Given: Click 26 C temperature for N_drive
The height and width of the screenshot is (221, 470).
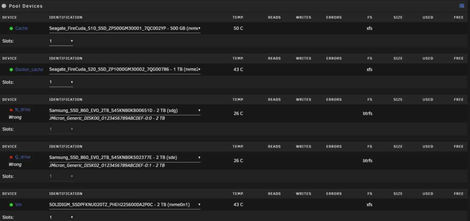Looking at the screenshot, I should (x=238, y=114).
